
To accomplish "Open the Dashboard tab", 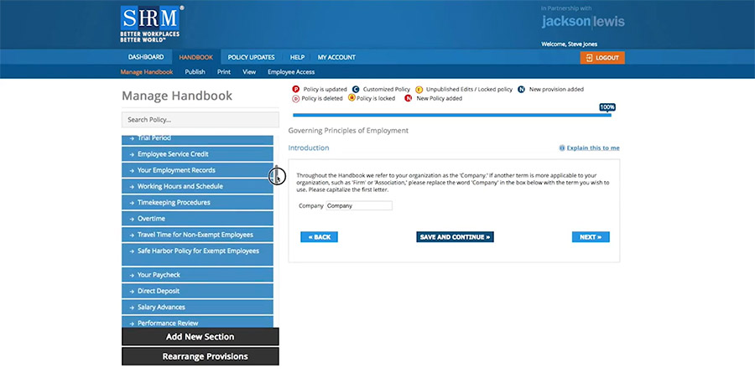I will tap(146, 57).
